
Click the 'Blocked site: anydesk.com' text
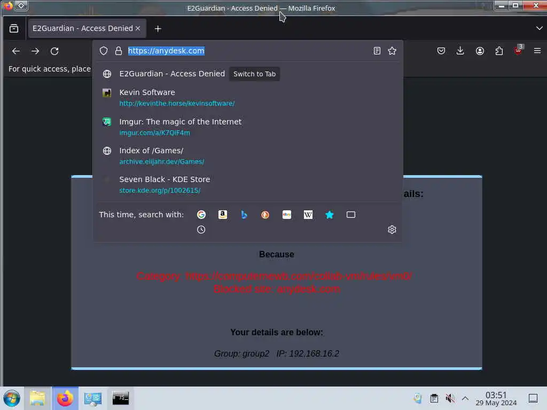click(x=277, y=289)
